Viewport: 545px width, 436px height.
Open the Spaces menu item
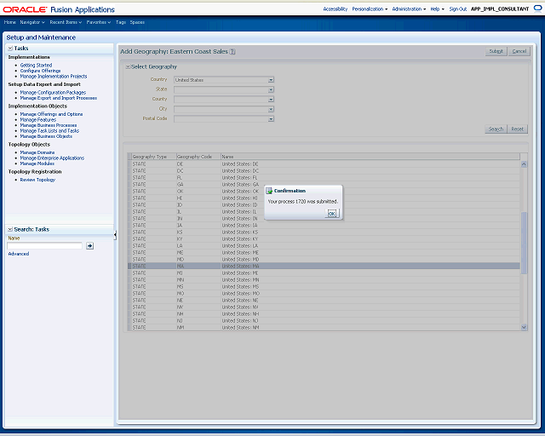(137, 22)
